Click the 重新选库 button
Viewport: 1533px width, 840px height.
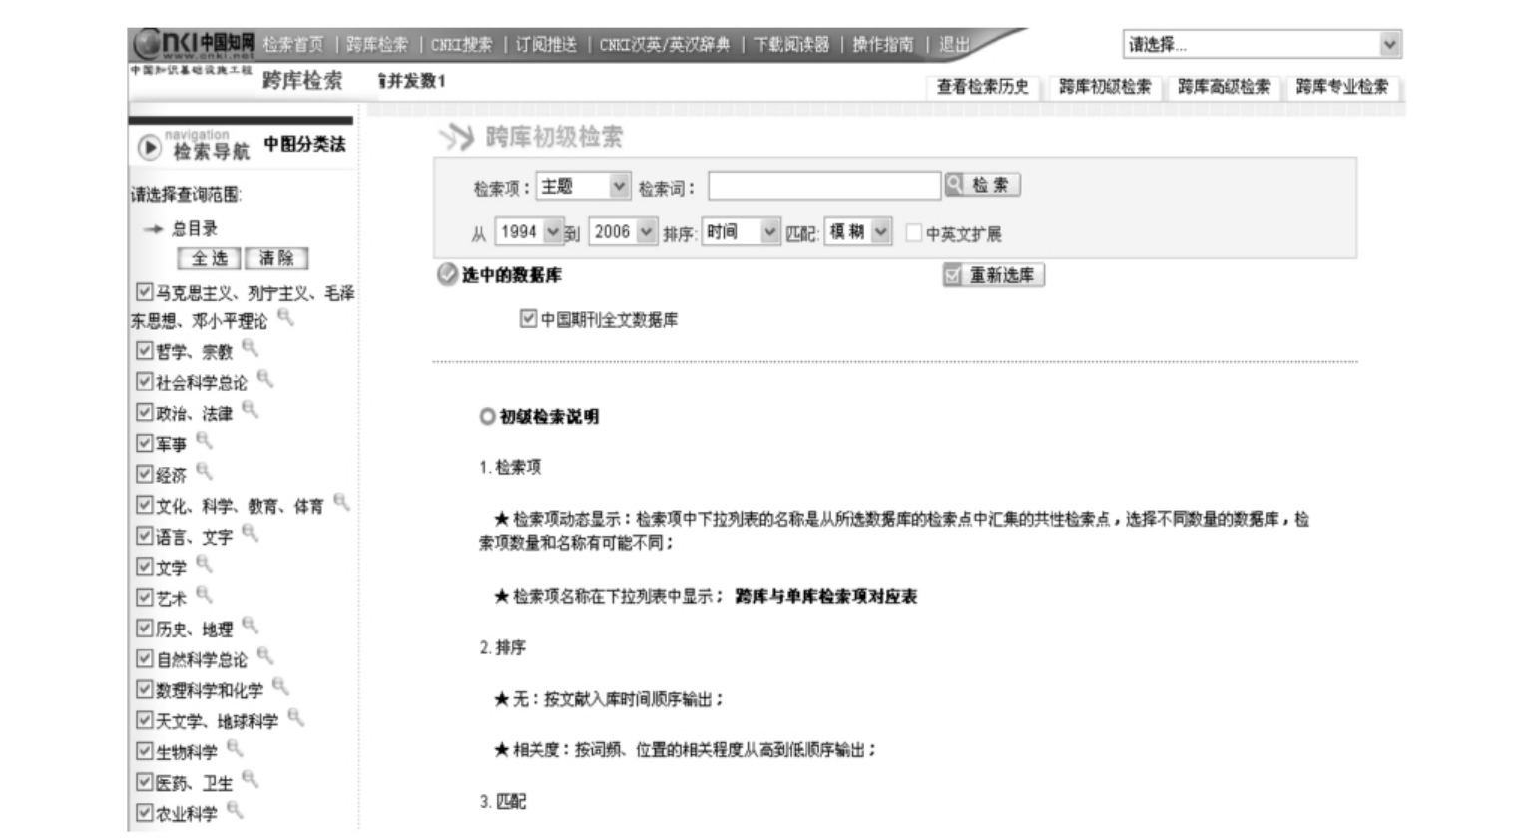tap(994, 275)
